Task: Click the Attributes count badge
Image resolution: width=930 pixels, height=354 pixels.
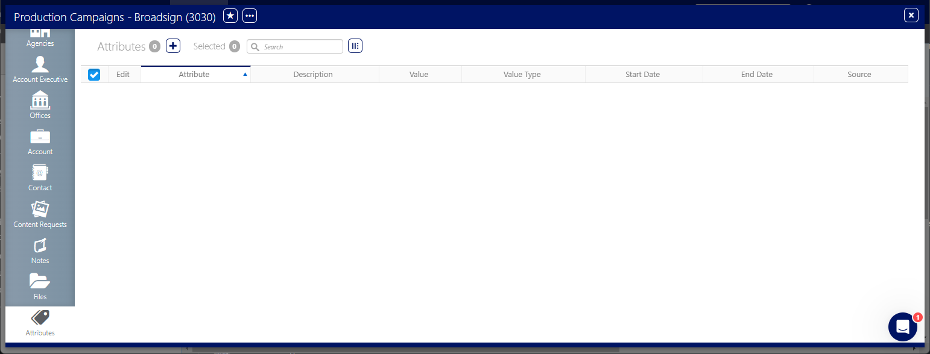Action: point(155,46)
